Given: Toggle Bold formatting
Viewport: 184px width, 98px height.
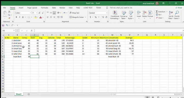Looking at the screenshot, I should point(16,17).
